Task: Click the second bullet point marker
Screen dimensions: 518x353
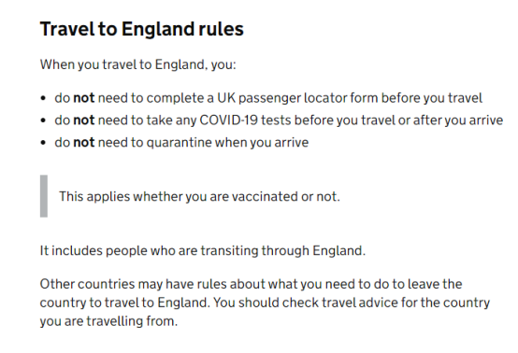Action: pyautogui.click(x=43, y=120)
